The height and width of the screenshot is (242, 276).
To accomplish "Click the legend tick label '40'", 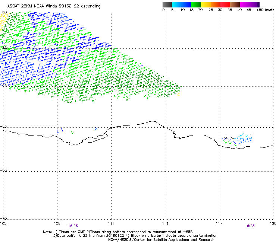I will 239,10.
